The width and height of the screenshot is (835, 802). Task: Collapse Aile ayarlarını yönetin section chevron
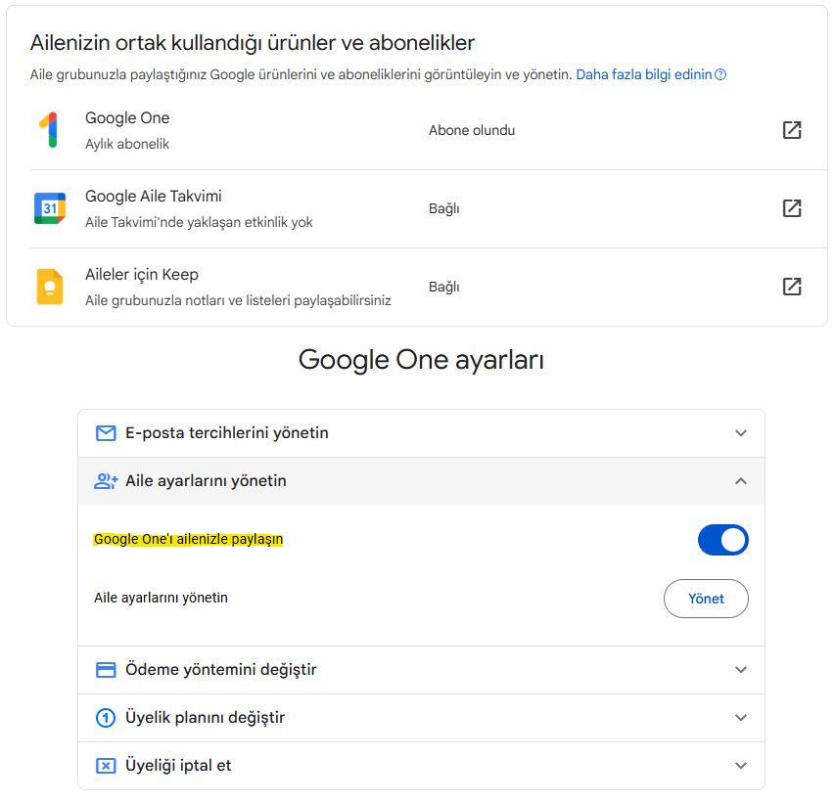[x=741, y=481]
